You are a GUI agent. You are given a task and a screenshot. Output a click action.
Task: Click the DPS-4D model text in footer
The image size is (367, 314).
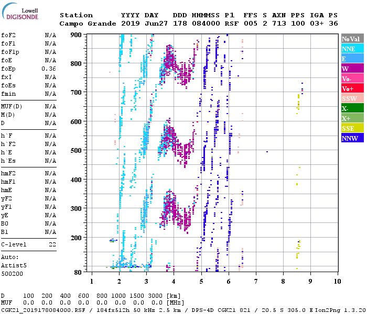click(203, 310)
